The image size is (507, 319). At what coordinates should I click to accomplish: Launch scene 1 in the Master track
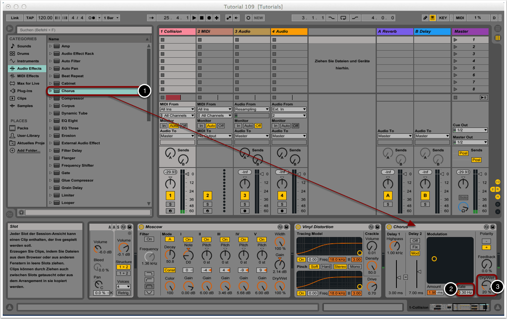pos(455,40)
